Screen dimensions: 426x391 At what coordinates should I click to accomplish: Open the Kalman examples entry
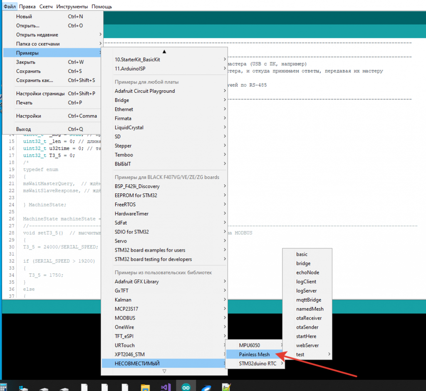click(164, 300)
